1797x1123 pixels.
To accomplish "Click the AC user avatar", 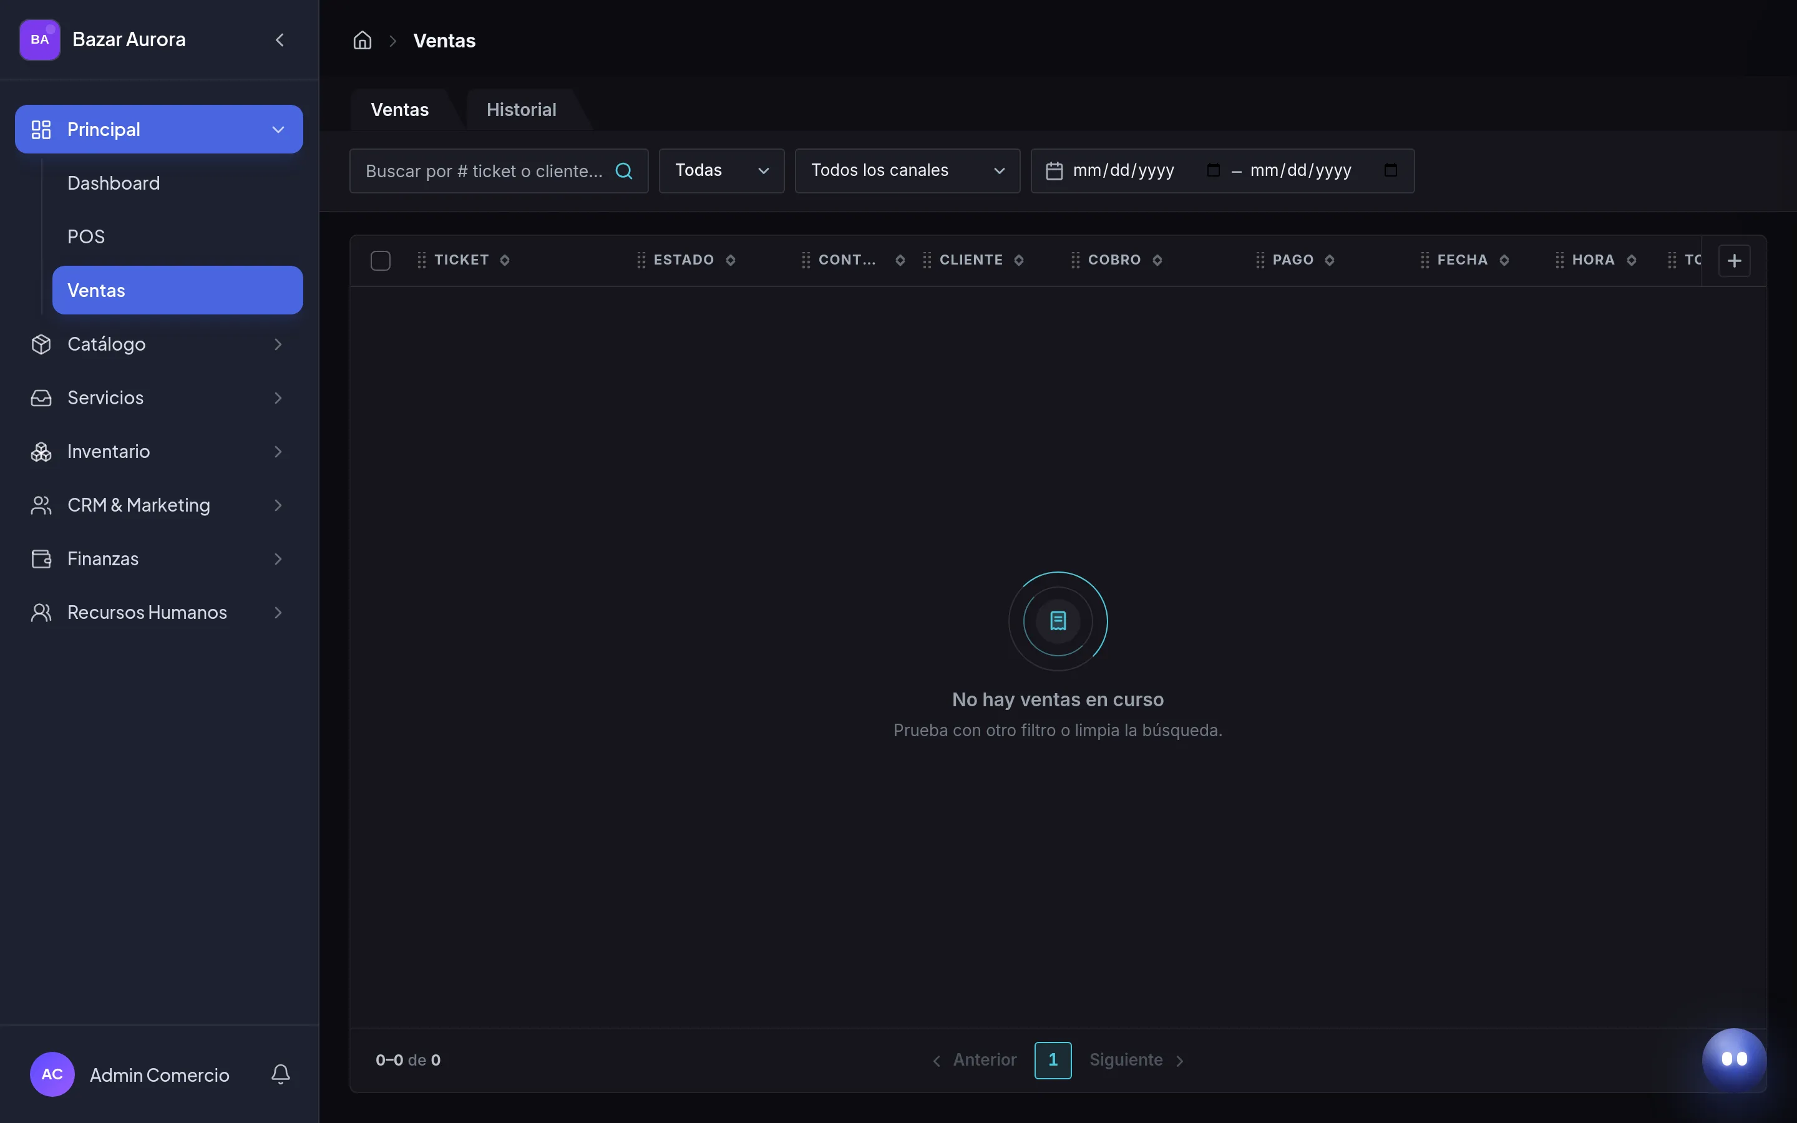I will (x=52, y=1074).
